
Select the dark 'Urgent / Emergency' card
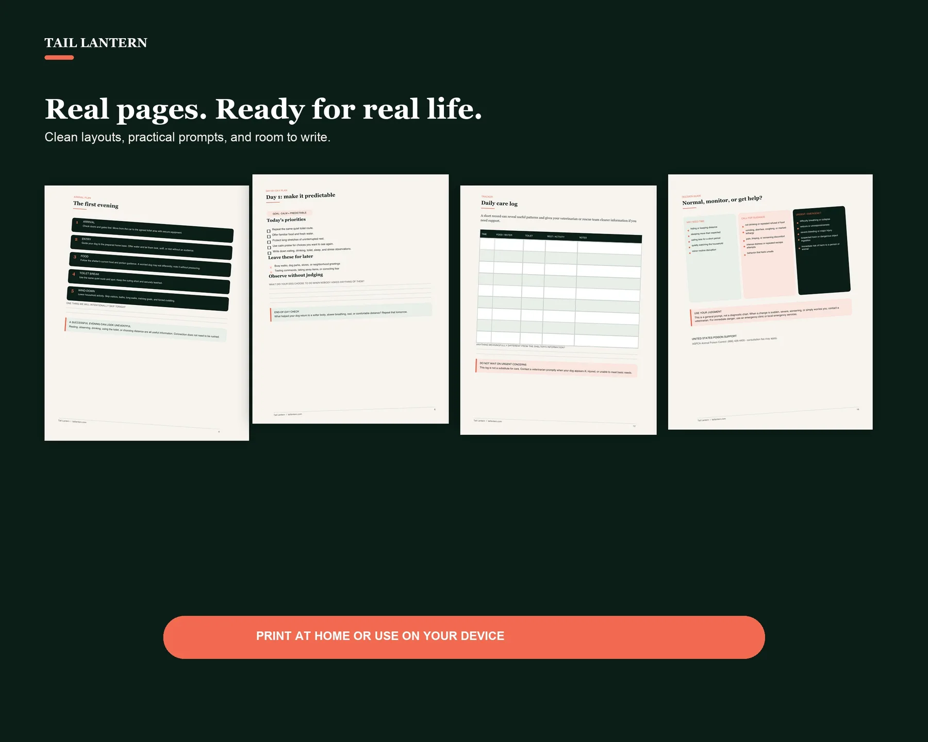(821, 250)
